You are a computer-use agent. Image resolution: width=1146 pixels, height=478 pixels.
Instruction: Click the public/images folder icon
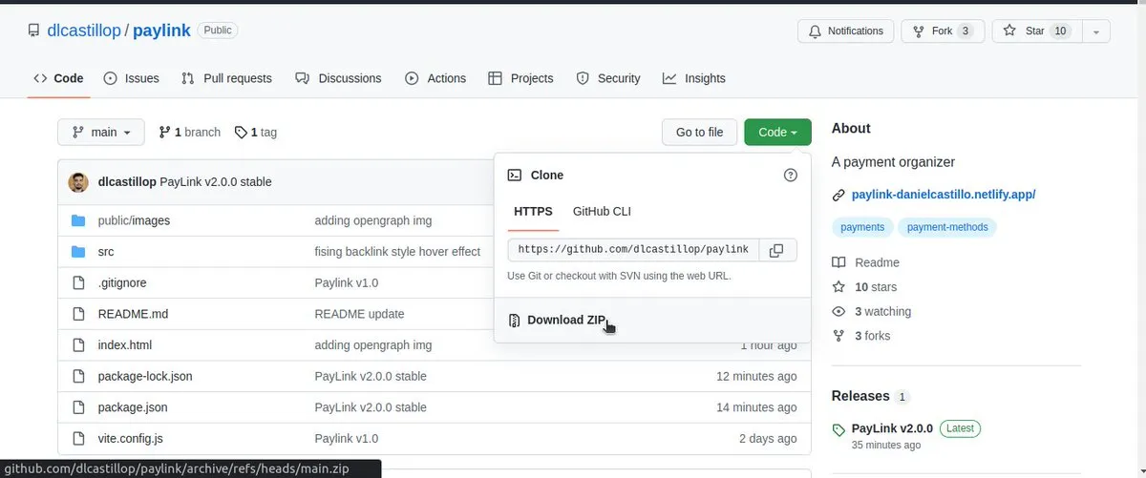coord(78,220)
